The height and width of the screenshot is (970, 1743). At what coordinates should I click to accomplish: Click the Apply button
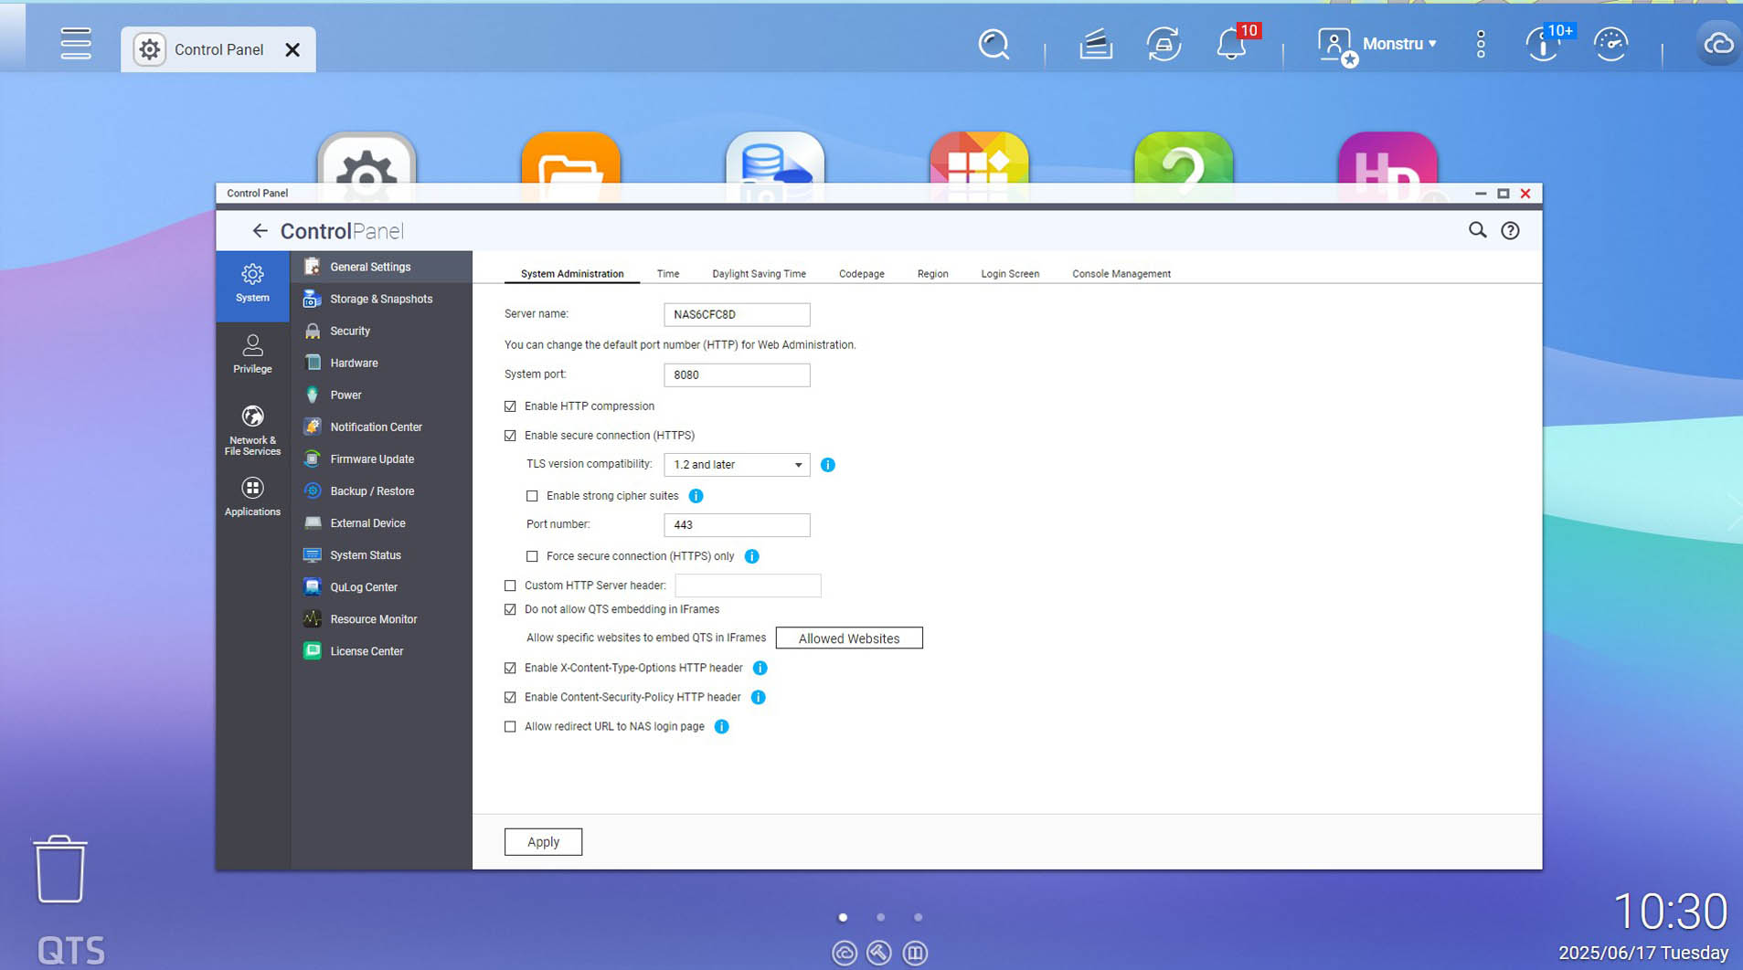pos(543,841)
